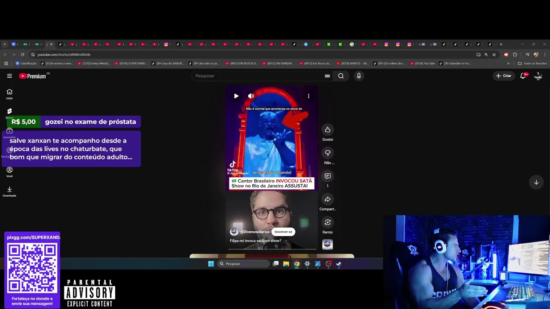Submit search with the magnifier button
Image resolution: width=550 pixels, height=309 pixels.
341,76
